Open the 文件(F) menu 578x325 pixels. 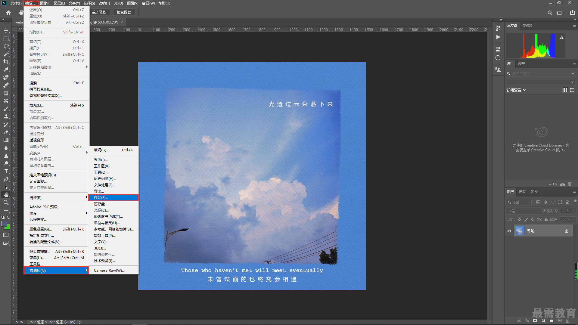(x=16, y=3)
